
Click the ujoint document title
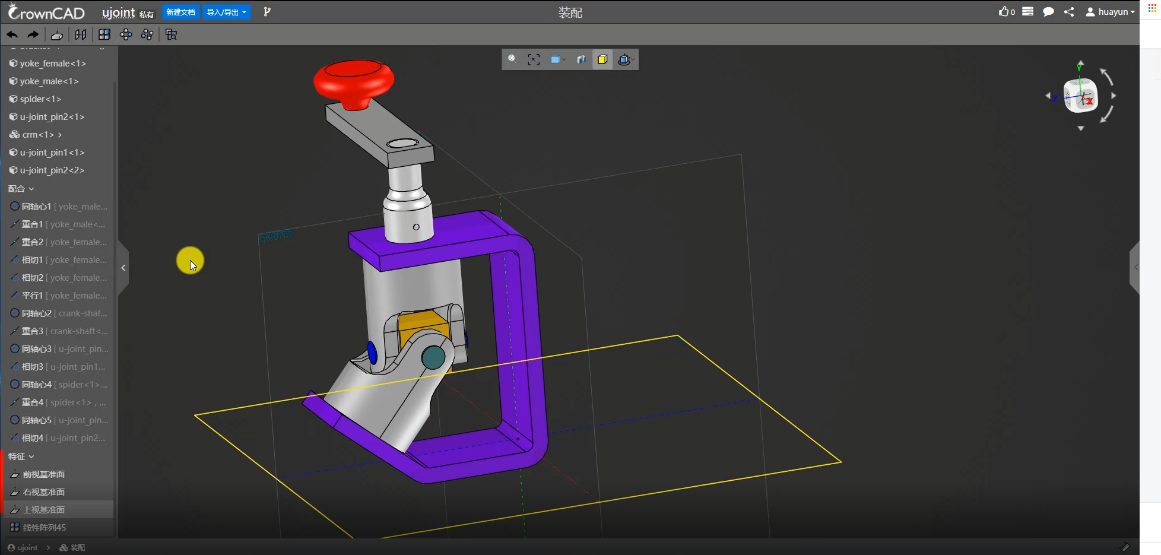click(x=119, y=12)
